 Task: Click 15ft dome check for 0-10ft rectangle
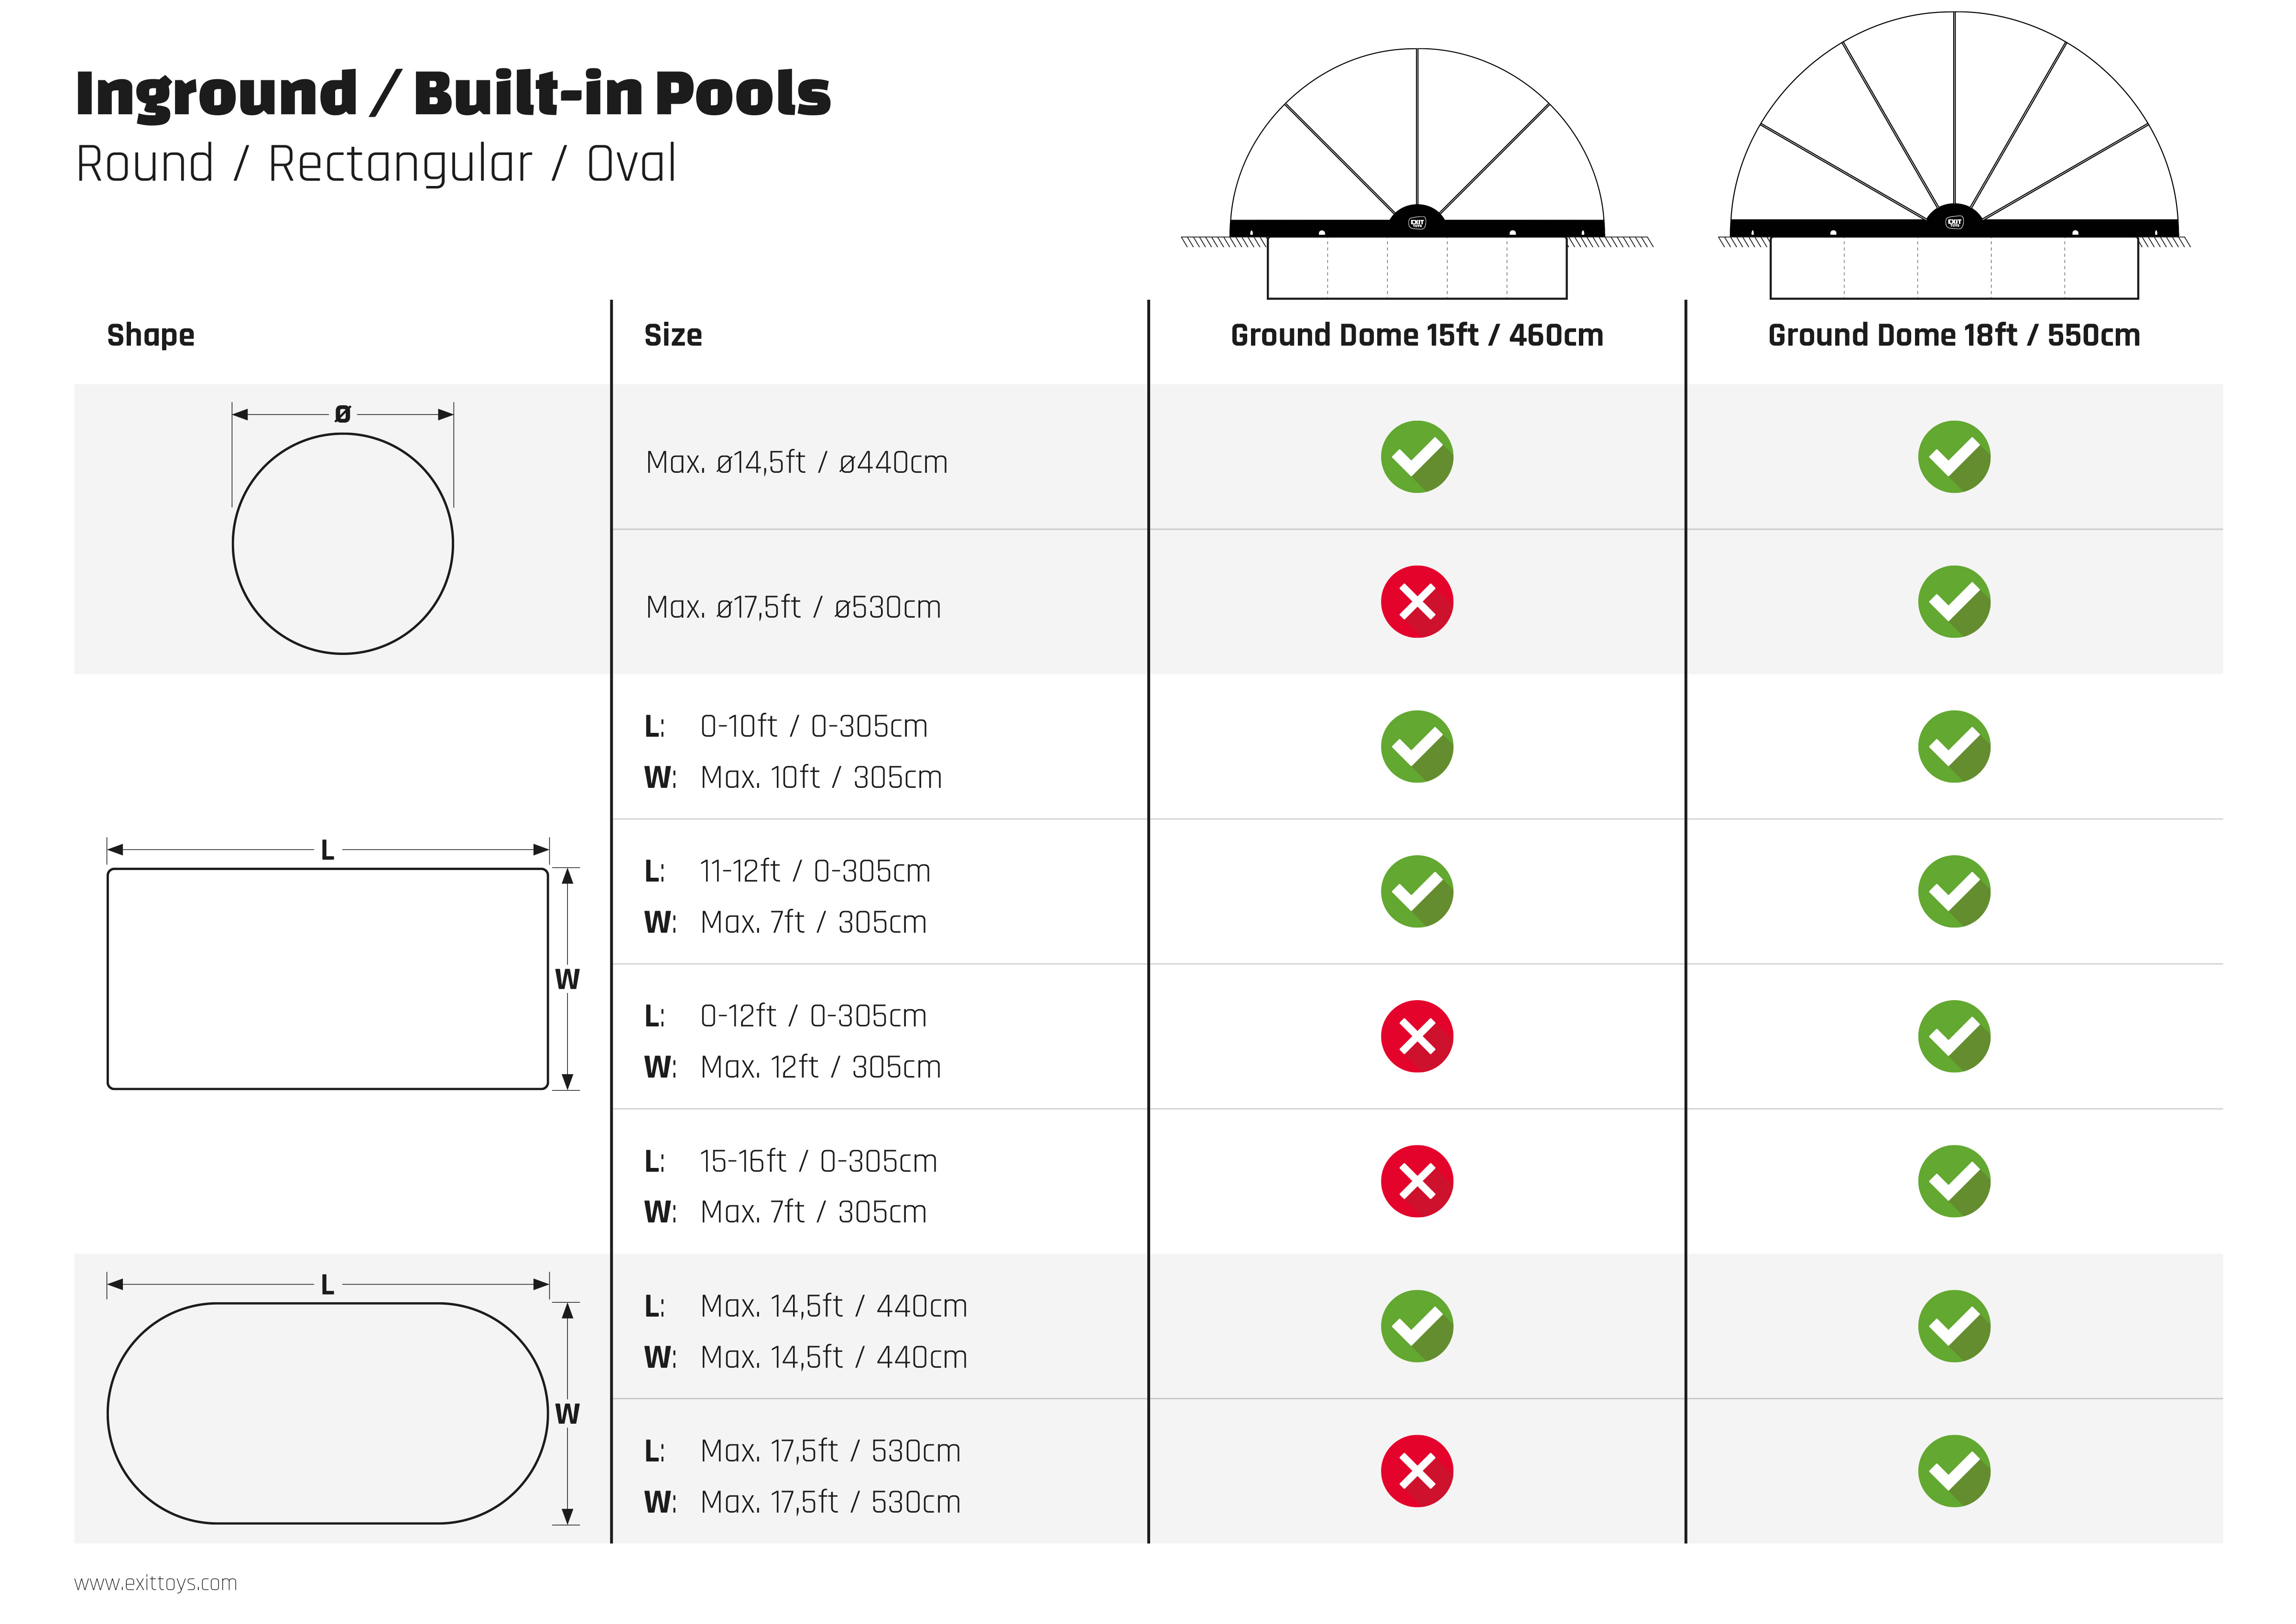1416,747
